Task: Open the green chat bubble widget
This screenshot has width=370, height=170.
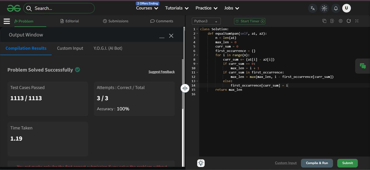Action: tap(363, 66)
